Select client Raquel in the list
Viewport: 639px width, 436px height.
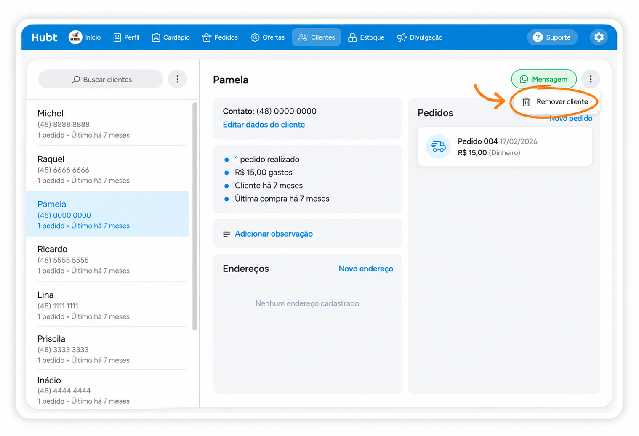coord(108,169)
